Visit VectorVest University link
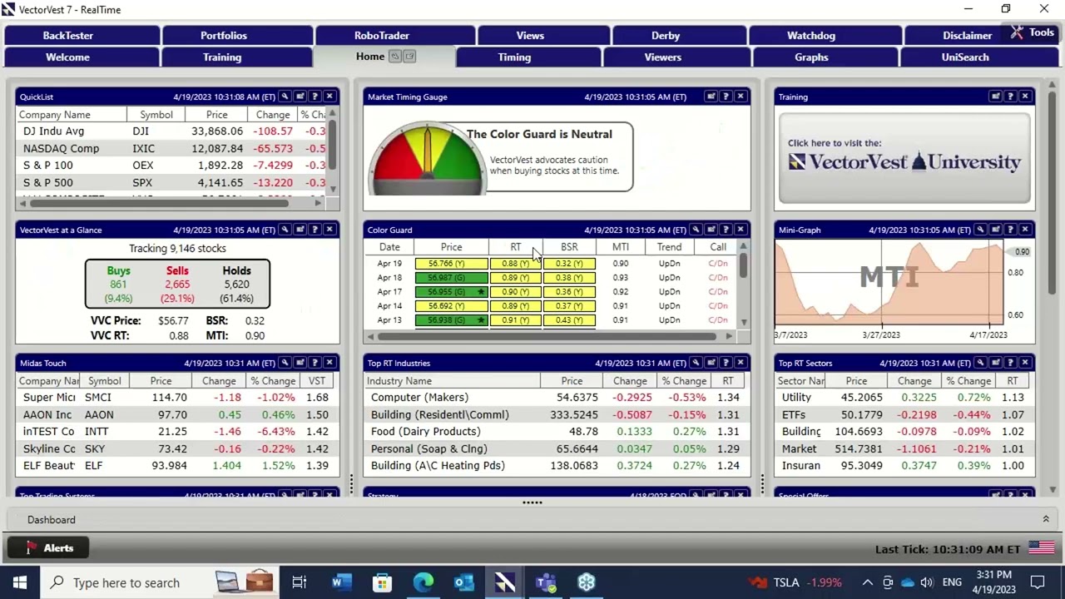Screen dimensions: 1065x599 tap(904, 158)
